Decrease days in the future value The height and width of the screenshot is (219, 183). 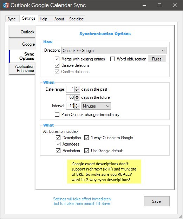[77, 99]
